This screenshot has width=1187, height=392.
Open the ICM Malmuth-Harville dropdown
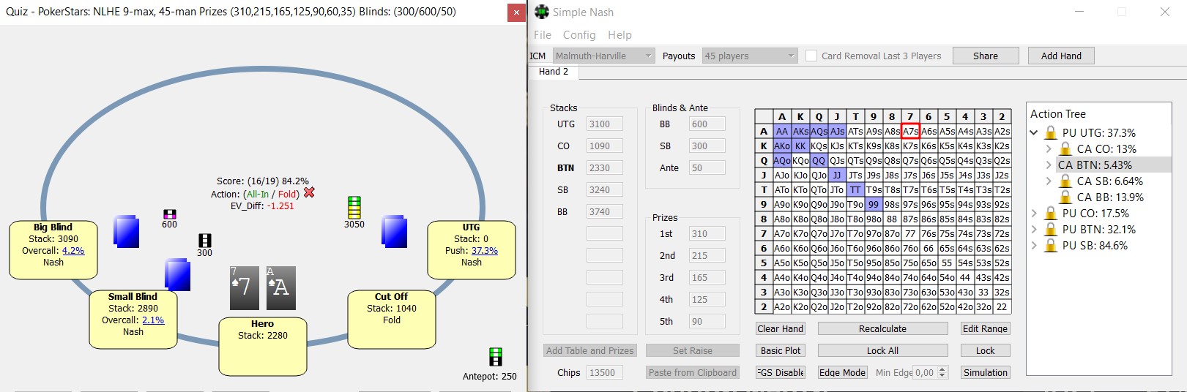point(603,56)
